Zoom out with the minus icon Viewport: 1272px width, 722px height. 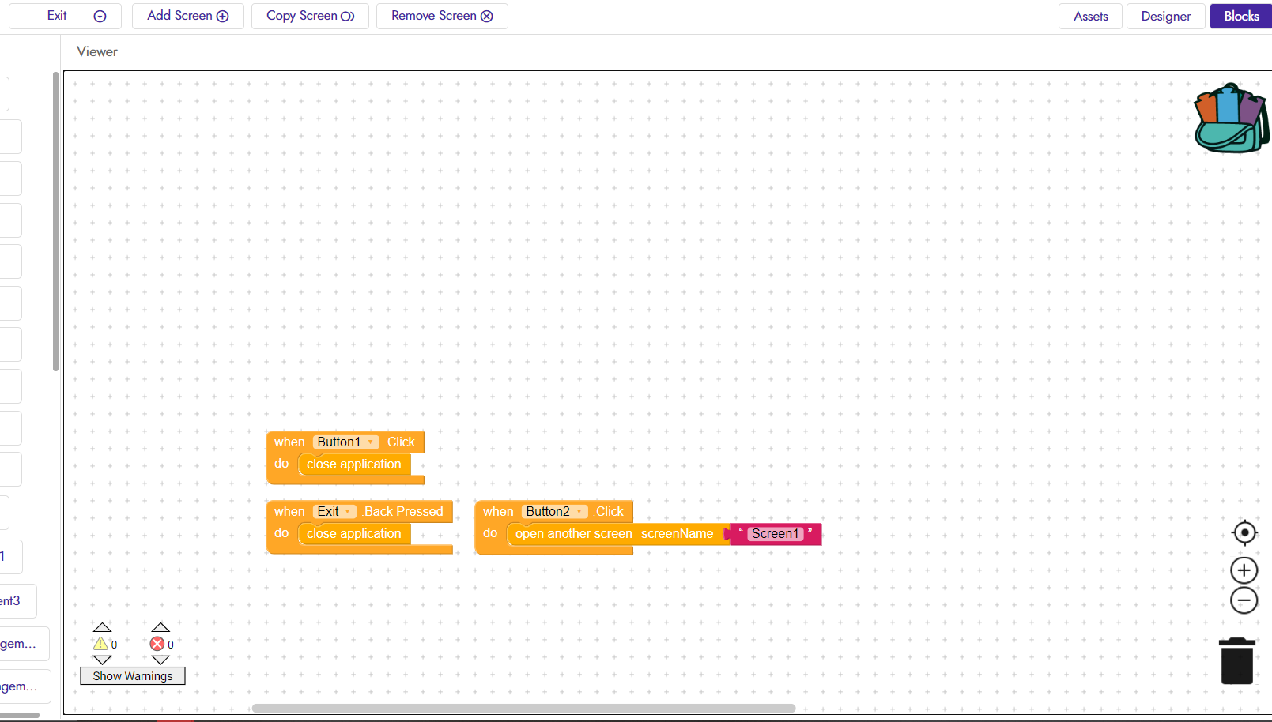1244,600
